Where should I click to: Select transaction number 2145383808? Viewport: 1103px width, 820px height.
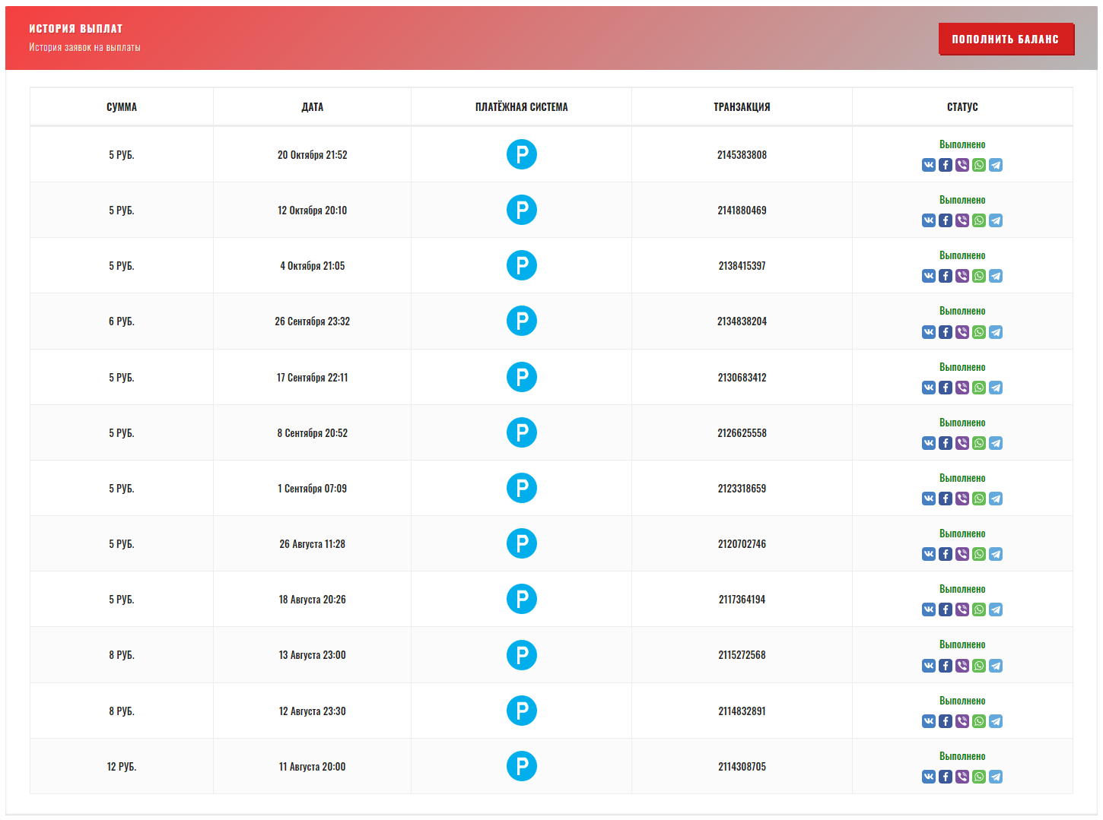[742, 155]
